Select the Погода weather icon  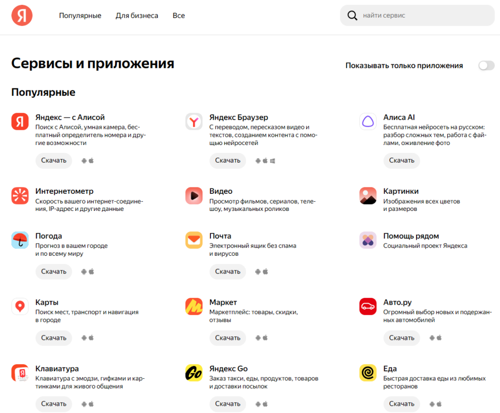tap(20, 240)
